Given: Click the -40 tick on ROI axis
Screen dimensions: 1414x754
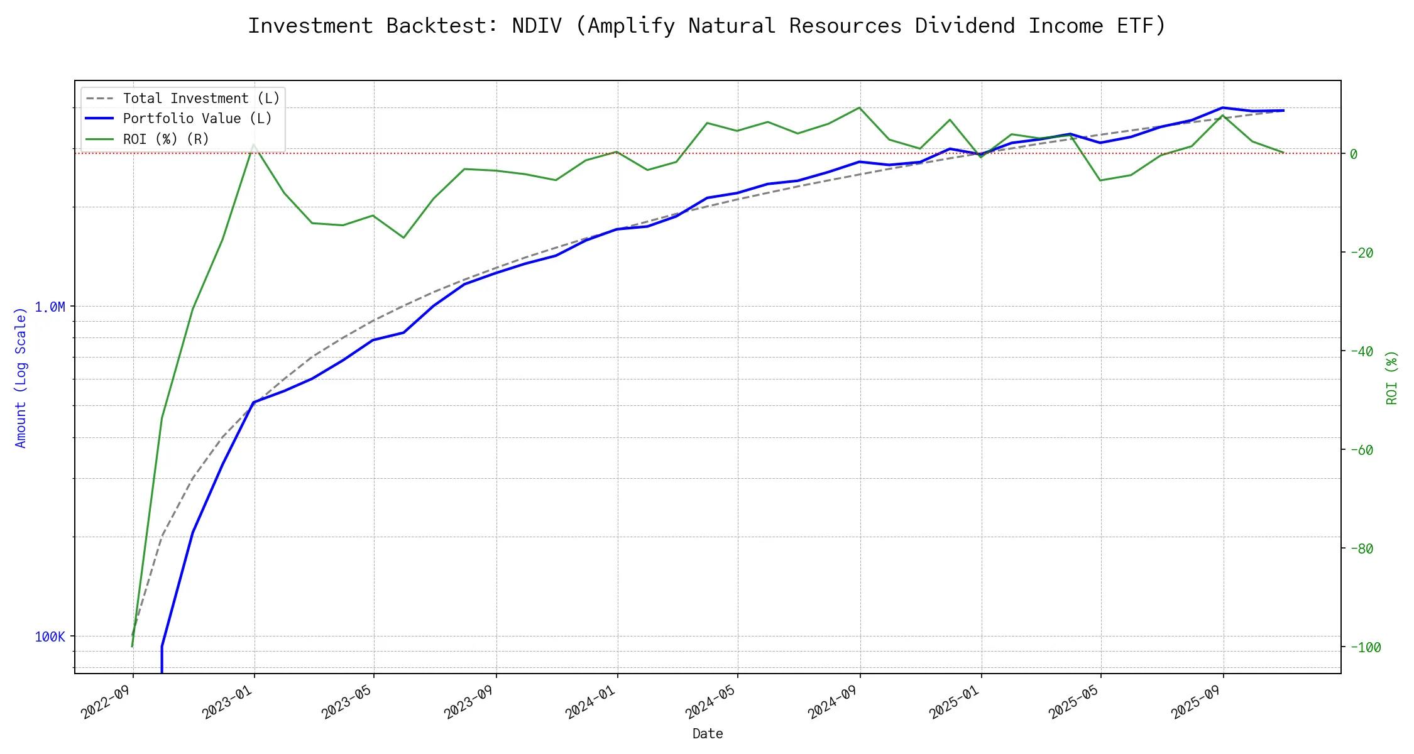Looking at the screenshot, I should tap(1361, 352).
